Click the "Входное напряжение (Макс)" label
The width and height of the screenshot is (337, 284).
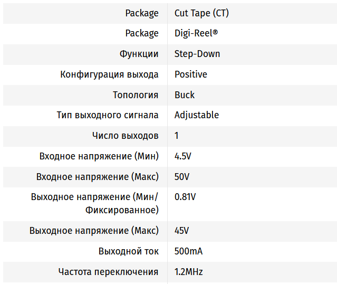tap(98, 176)
